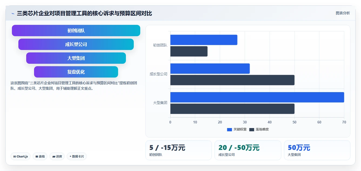Click the 进度 tag chip
Image resolution: width=361 pixels, height=171 pixels.
(57, 156)
